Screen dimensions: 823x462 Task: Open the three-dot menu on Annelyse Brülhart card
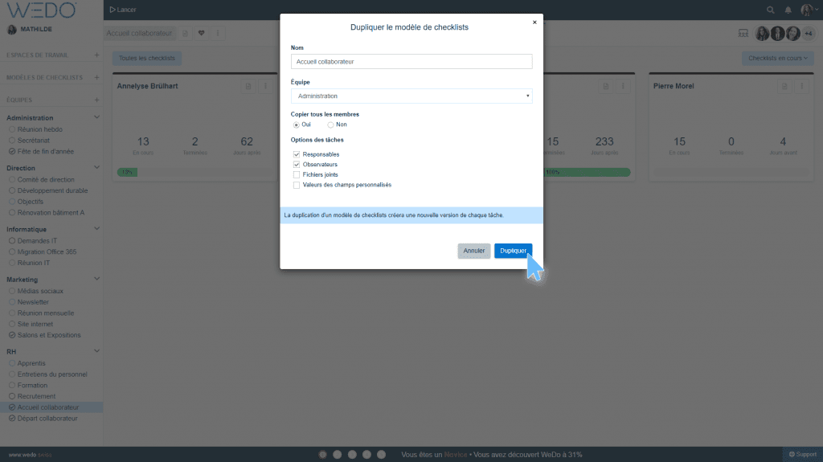pos(264,86)
